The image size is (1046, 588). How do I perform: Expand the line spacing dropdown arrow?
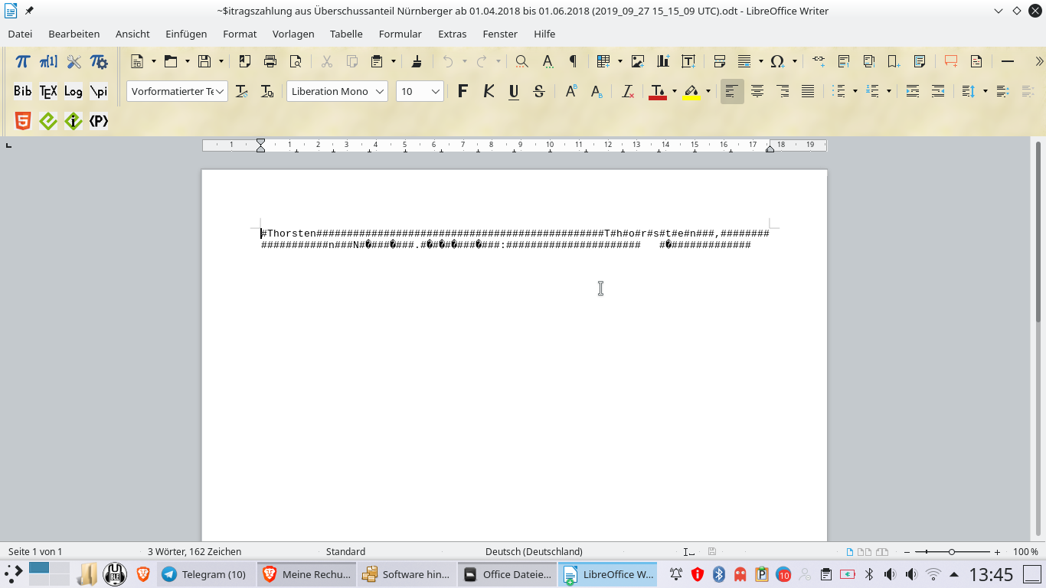[985, 91]
